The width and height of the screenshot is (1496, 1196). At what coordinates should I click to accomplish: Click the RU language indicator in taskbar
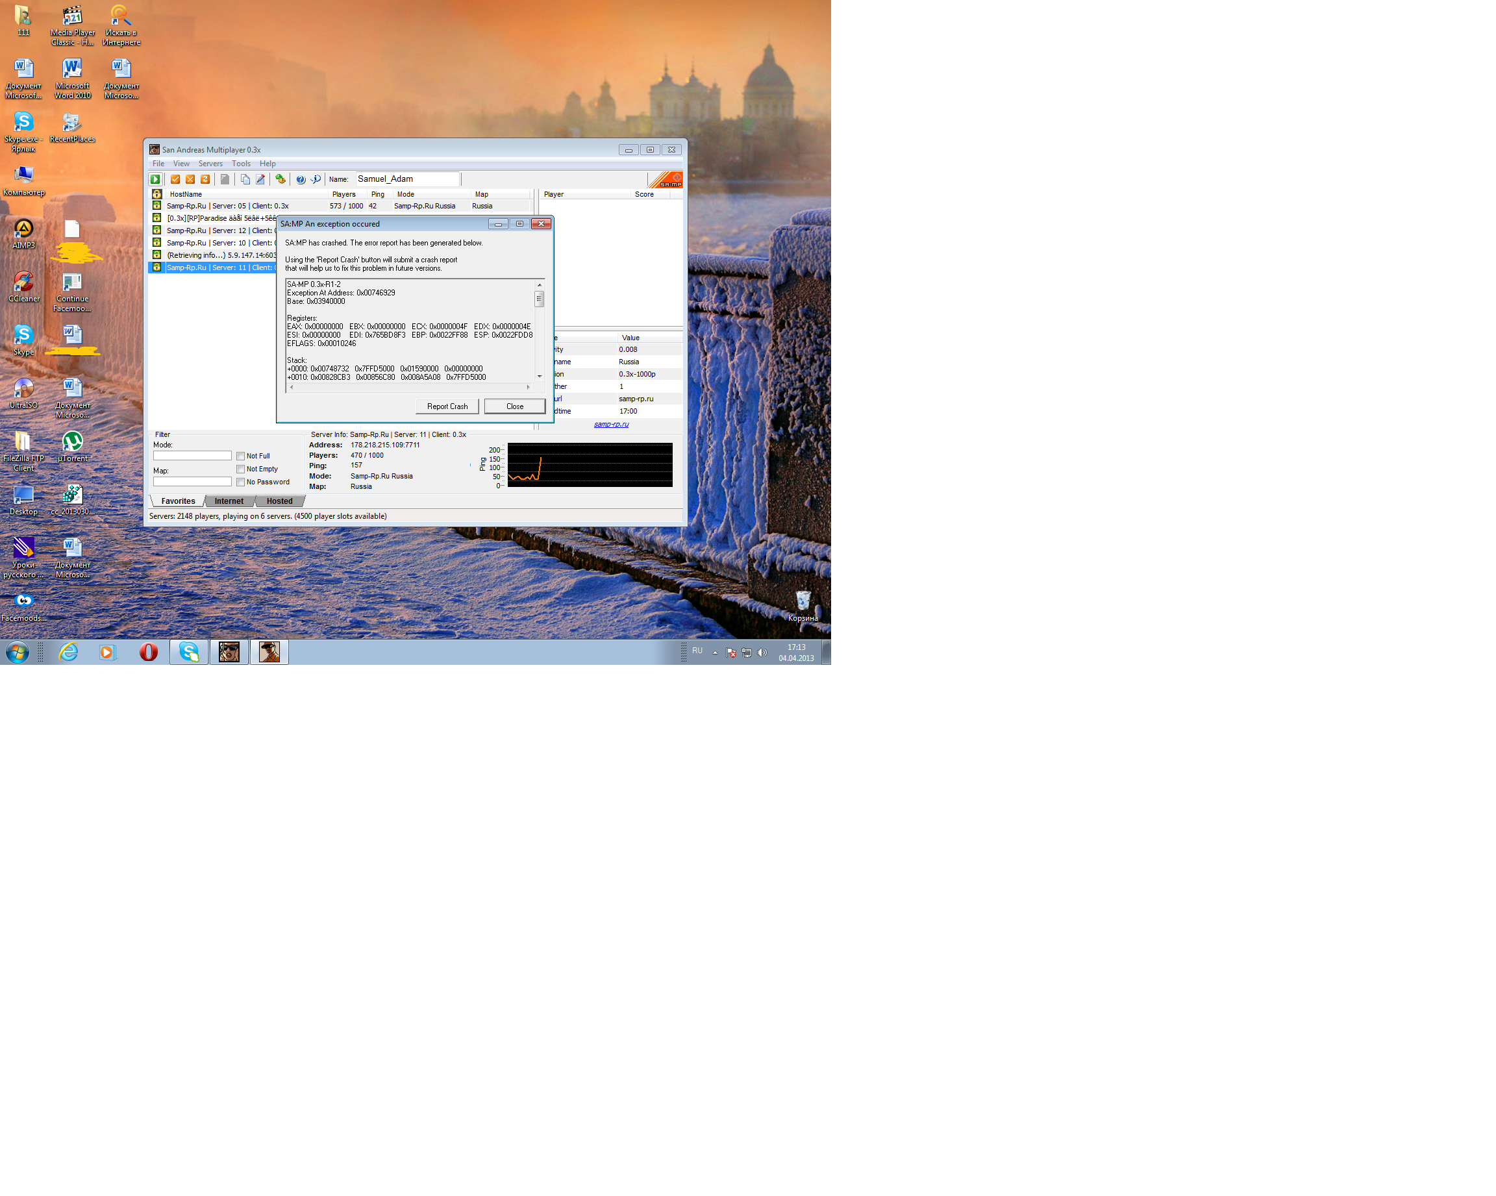click(x=697, y=651)
